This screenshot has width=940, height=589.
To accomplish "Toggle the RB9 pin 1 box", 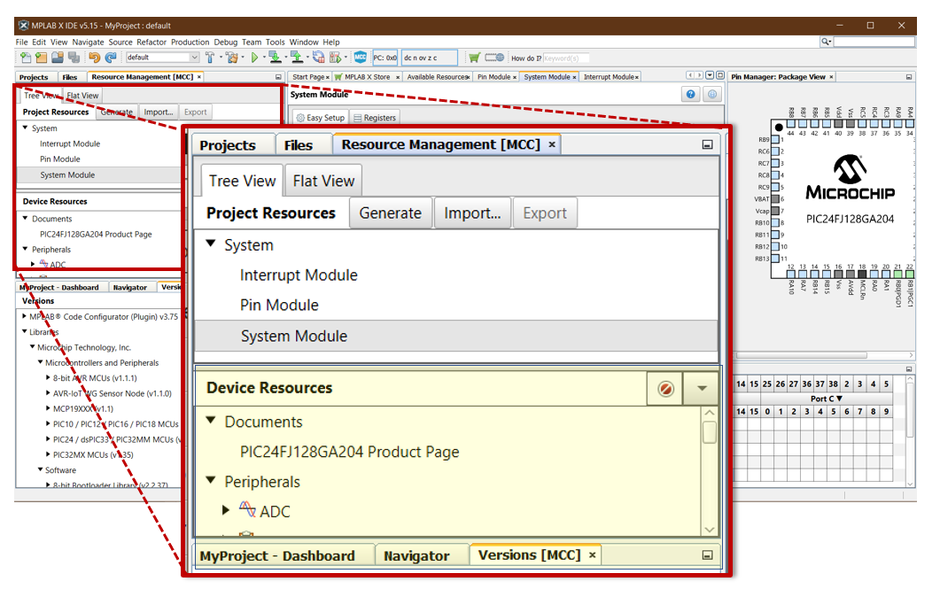I will (x=776, y=140).
